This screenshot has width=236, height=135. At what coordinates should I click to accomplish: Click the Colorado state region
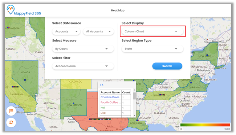tap(76, 84)
